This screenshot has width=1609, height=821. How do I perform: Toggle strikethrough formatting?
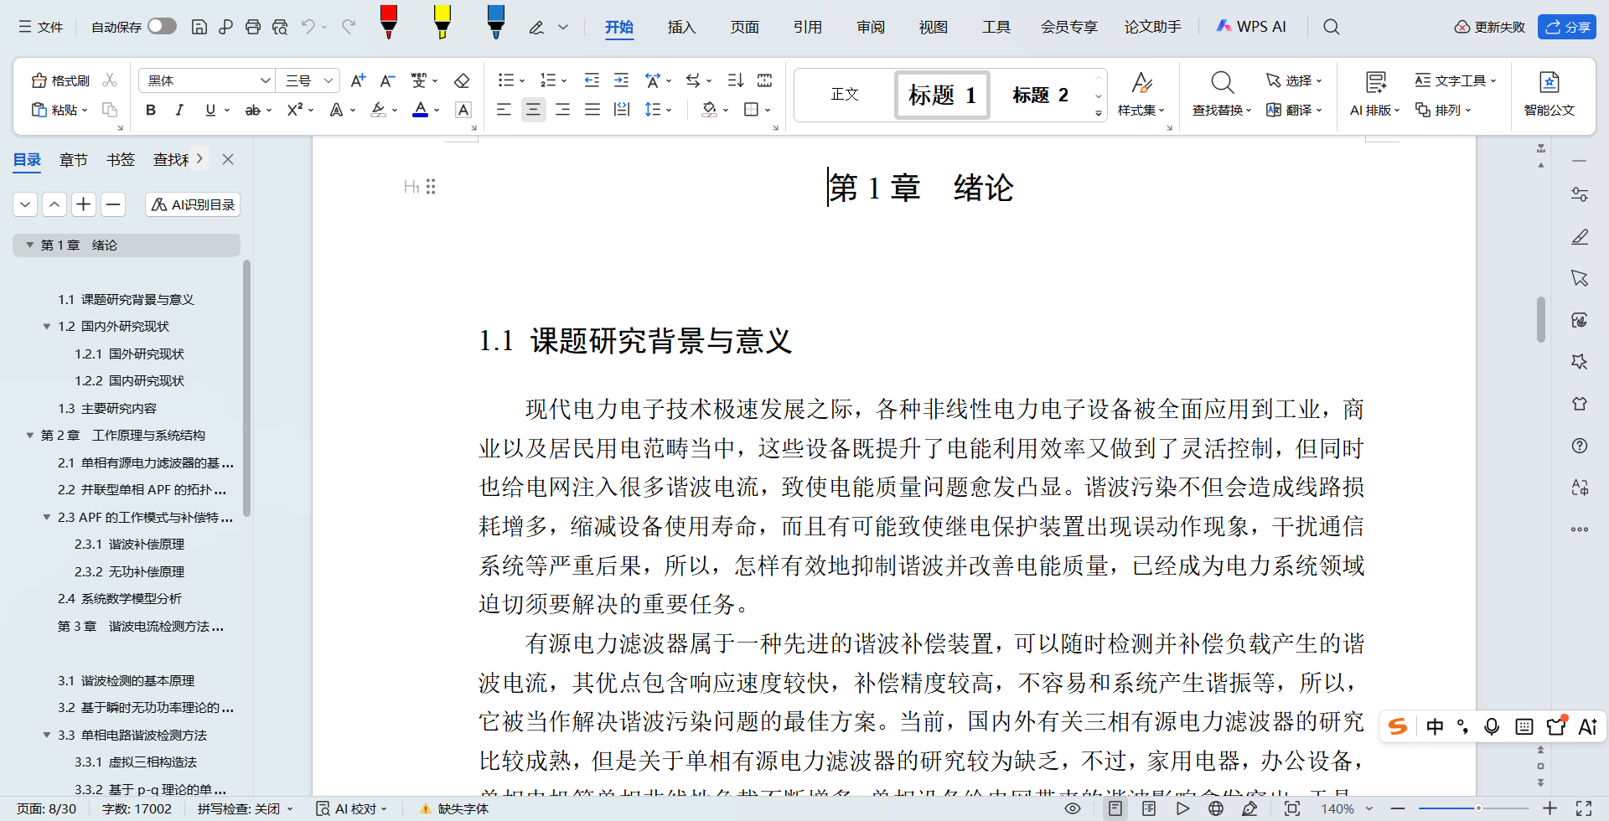[x=252, y=110]
